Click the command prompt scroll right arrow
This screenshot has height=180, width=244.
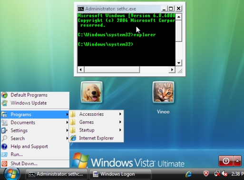pyautogui.click(x=172, y=70)
